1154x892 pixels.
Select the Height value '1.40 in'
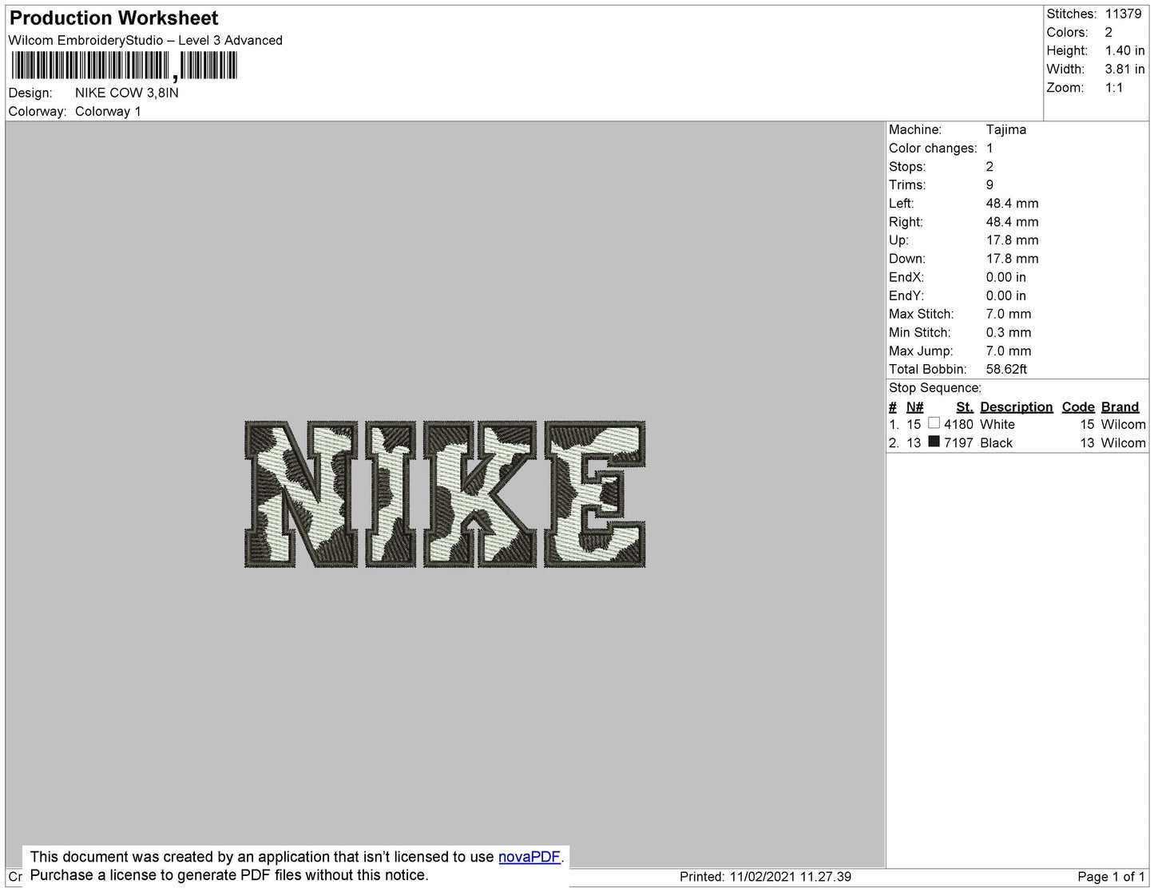(1124, 50)
